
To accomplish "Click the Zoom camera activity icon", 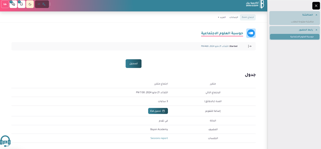I will pos(251,33).
